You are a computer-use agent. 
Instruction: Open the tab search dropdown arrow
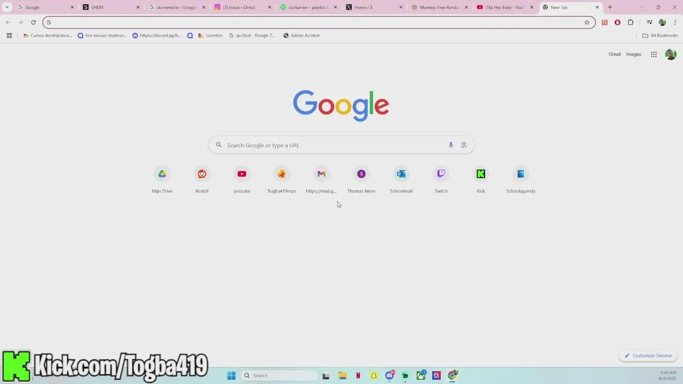pyautogui.click(x=7, y=7)
